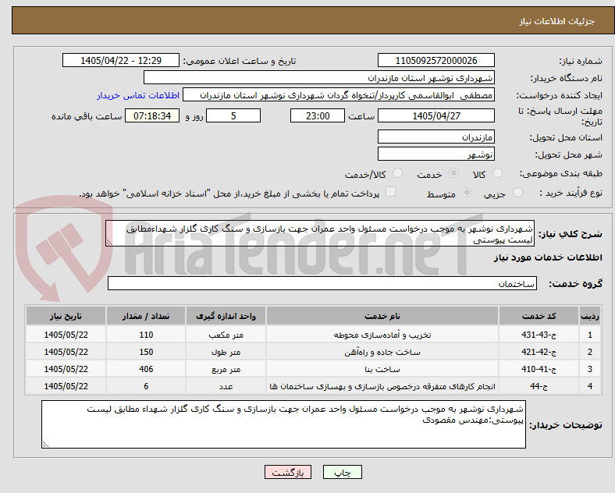
Task: Select the کالا radio button
Action: (x=497, y=173)
